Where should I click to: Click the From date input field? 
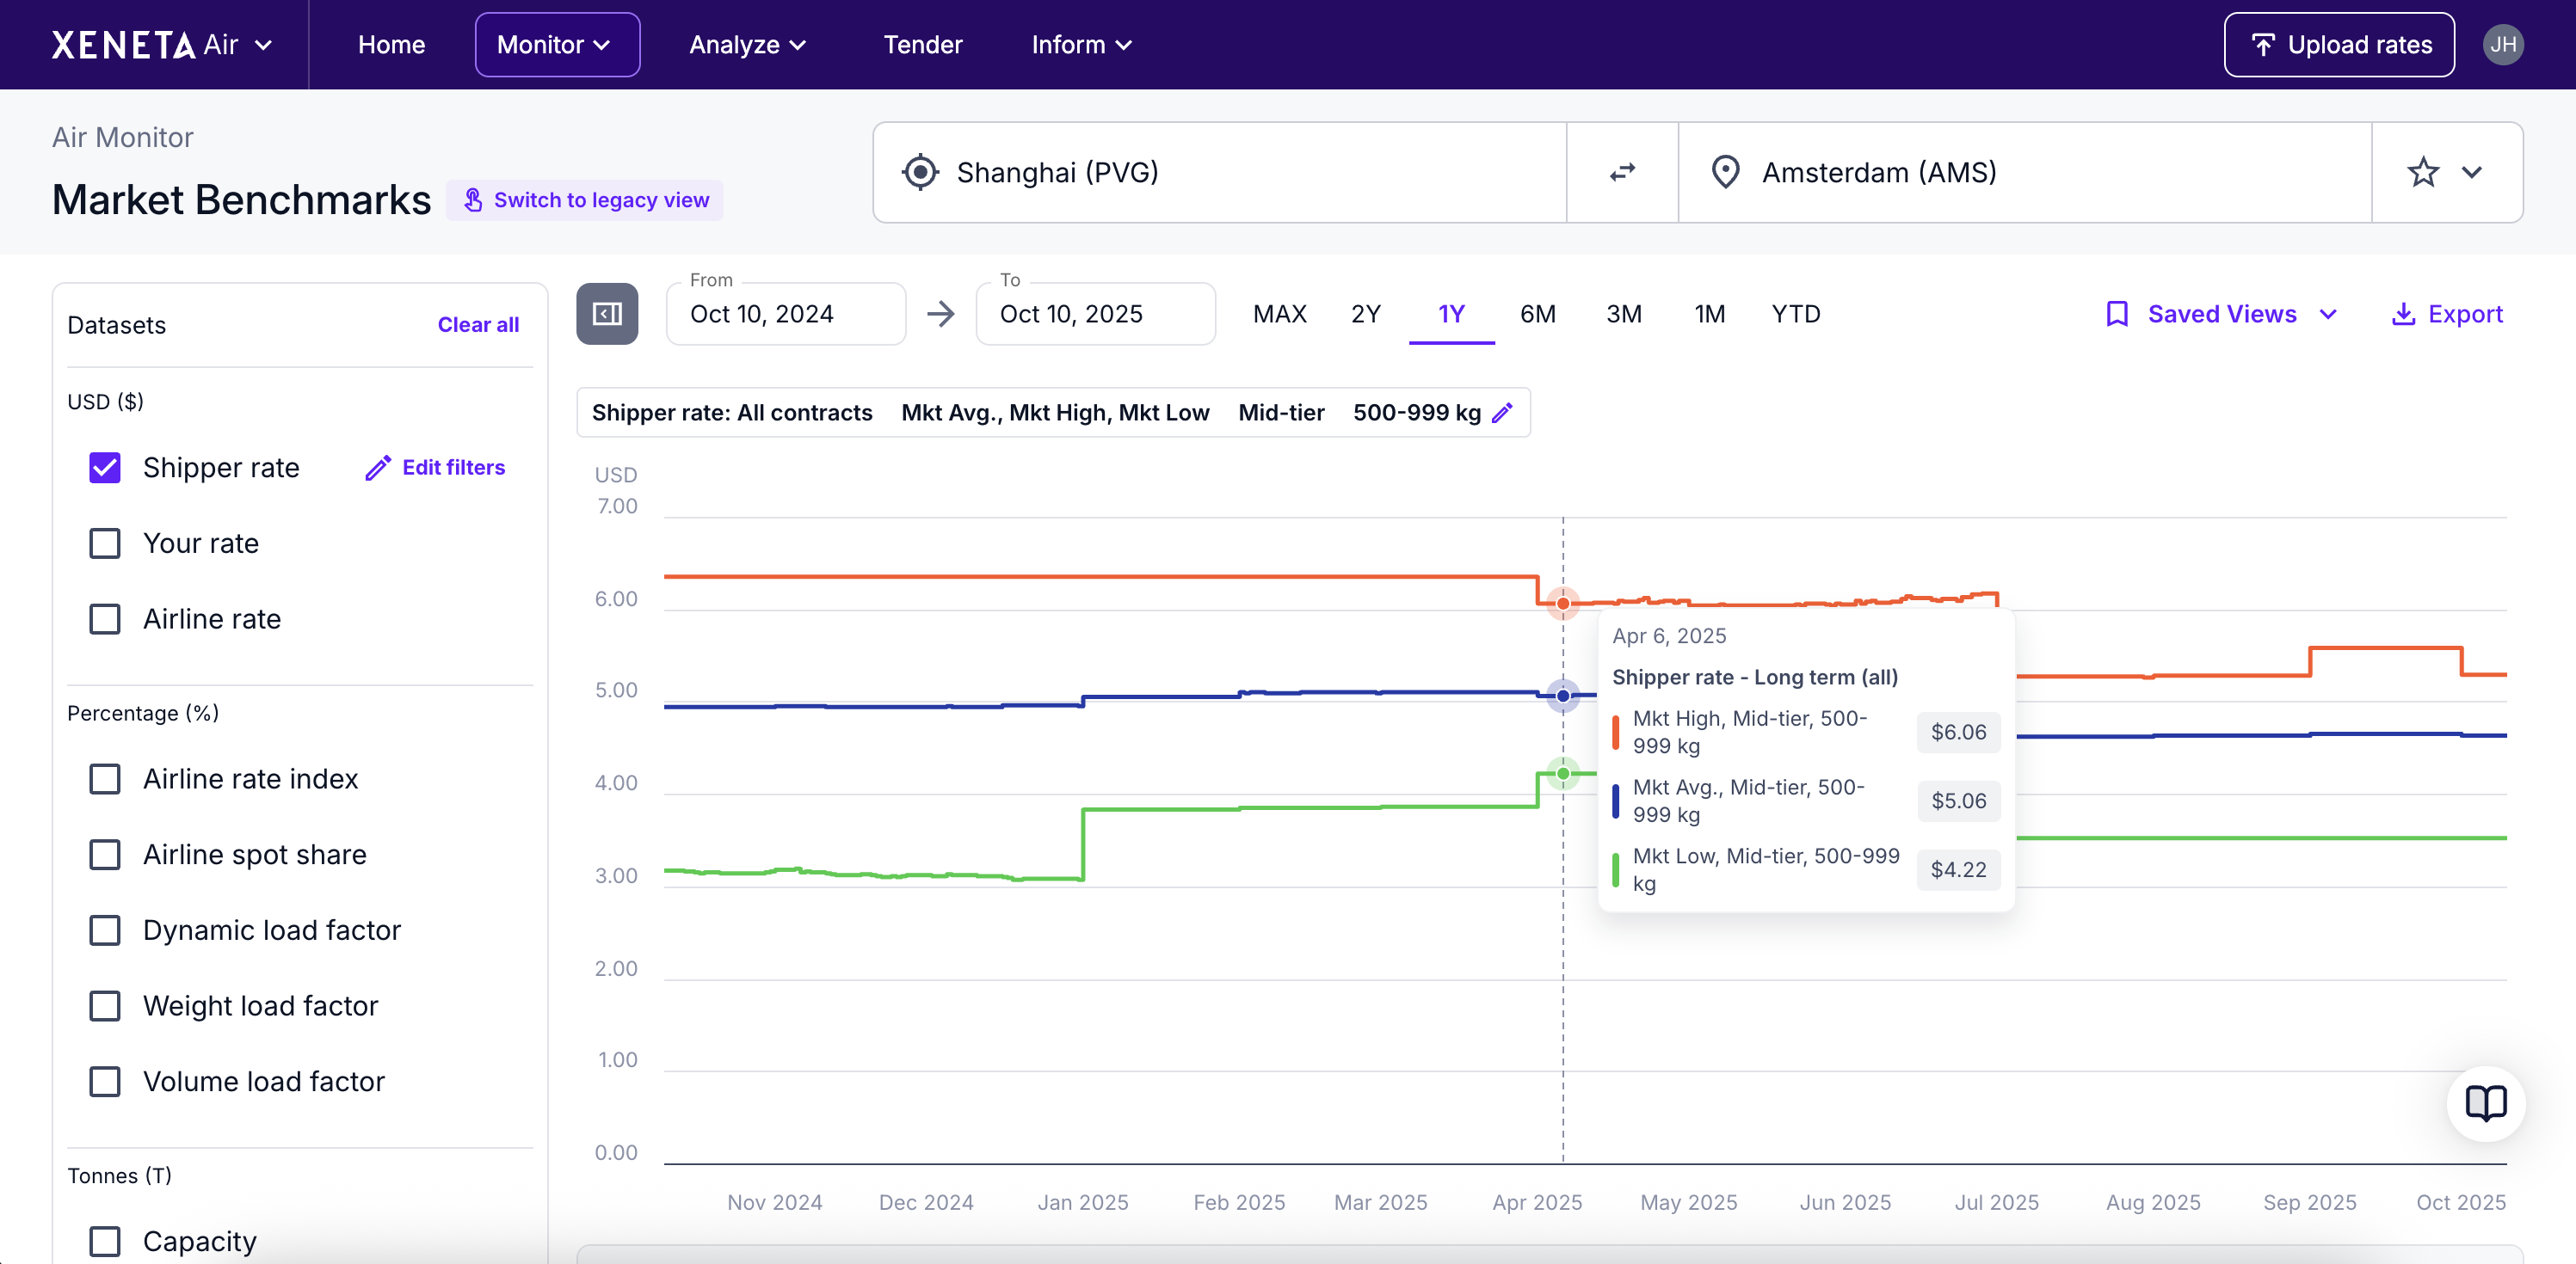786,314
